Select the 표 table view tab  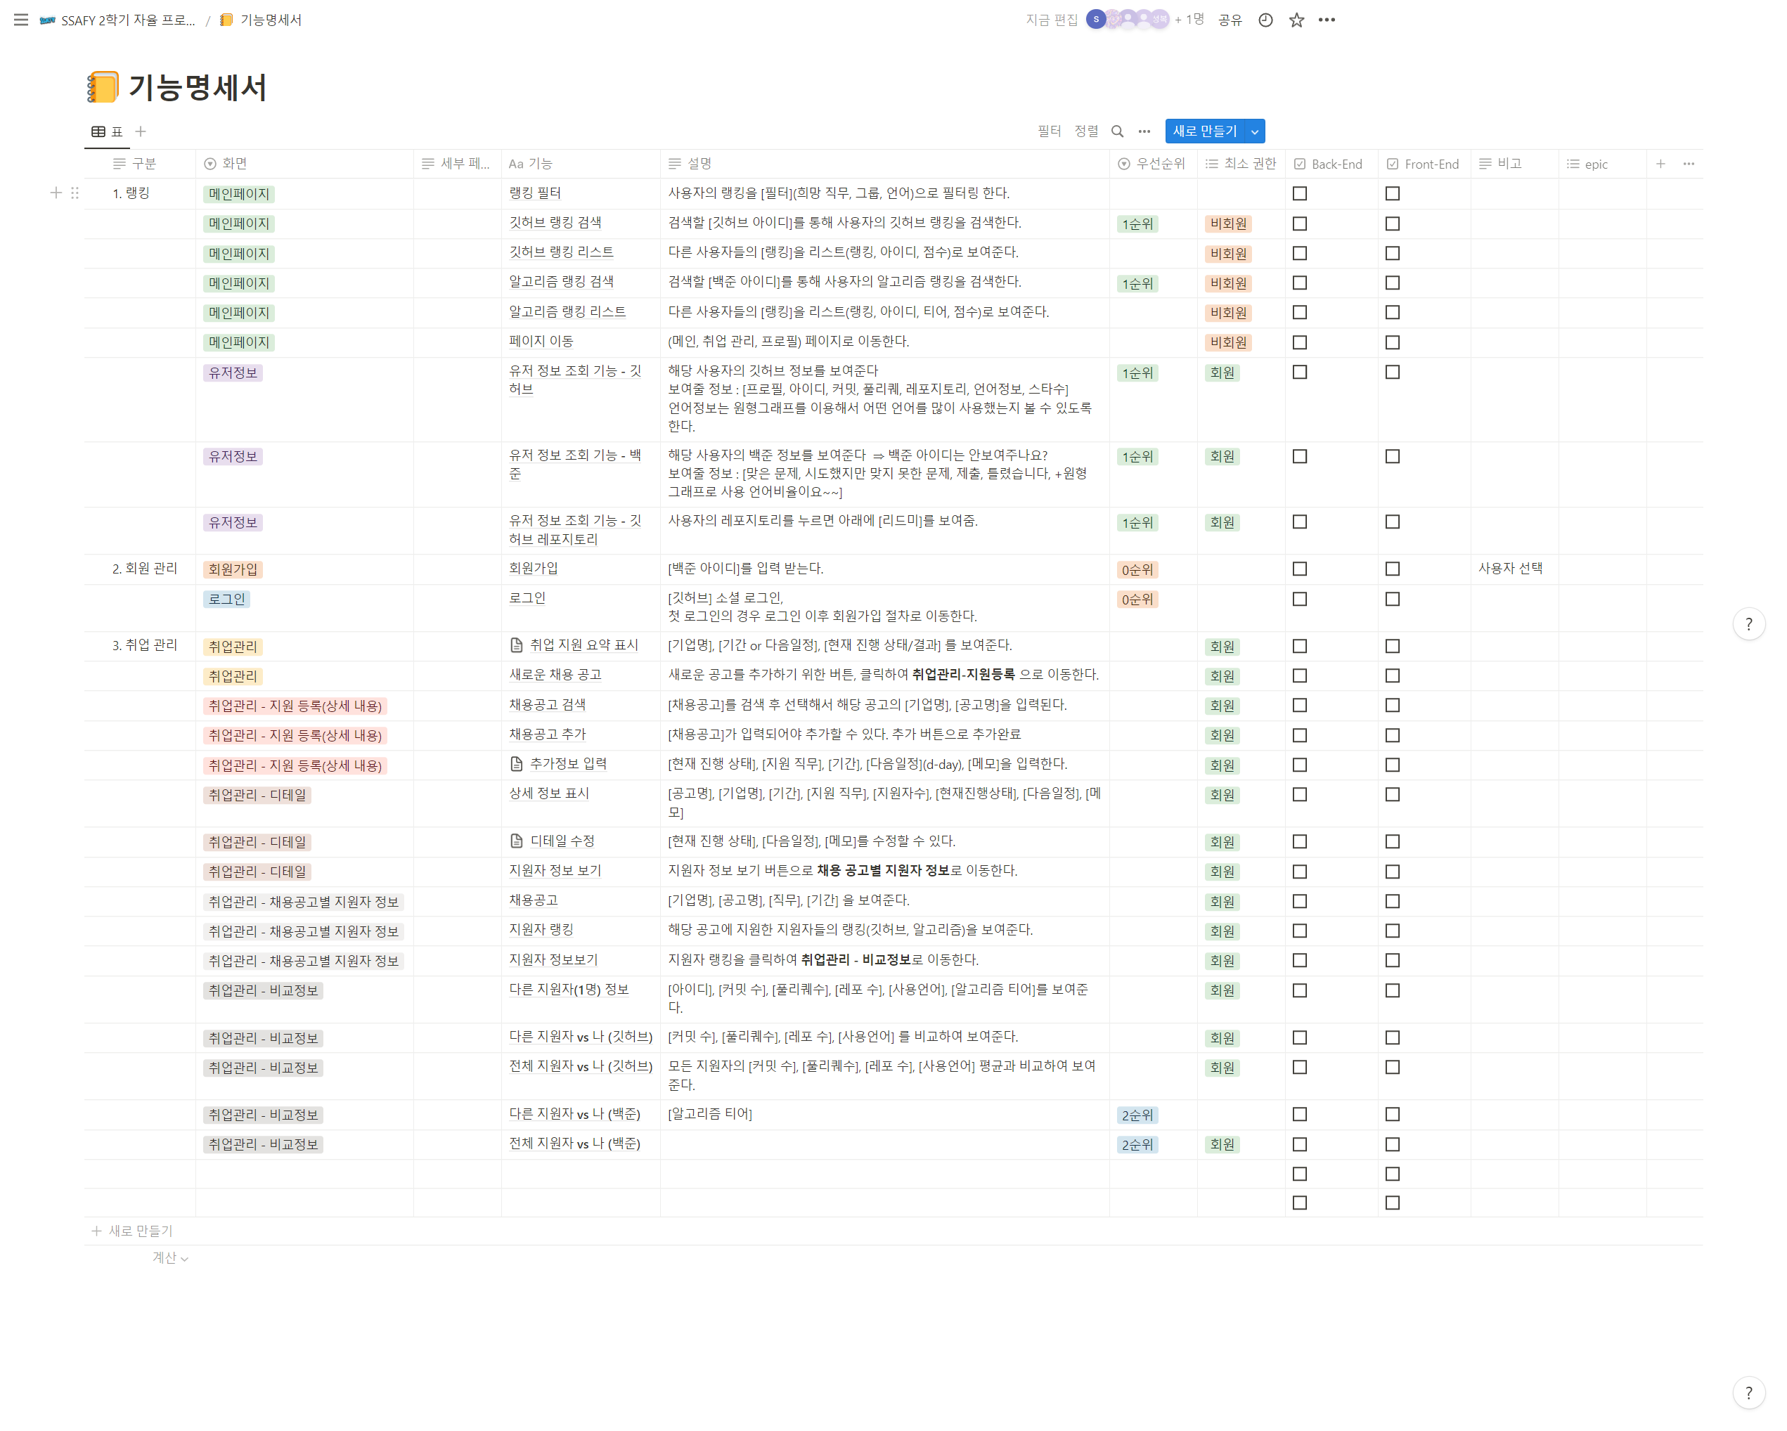pyautogui.click(x=107, y=131)
